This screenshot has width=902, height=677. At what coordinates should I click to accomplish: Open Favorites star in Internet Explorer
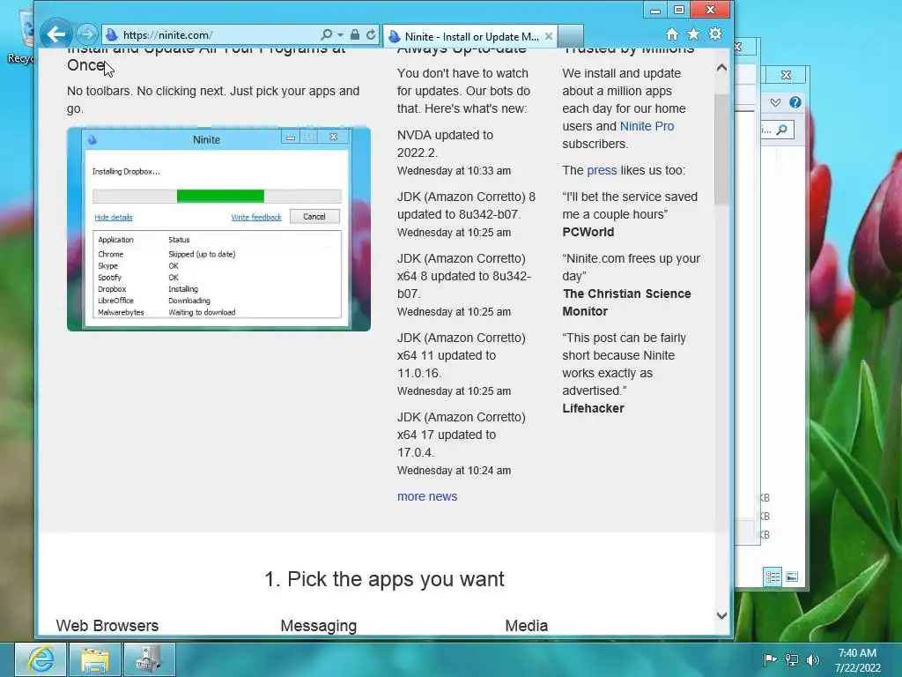pos(694,34)
